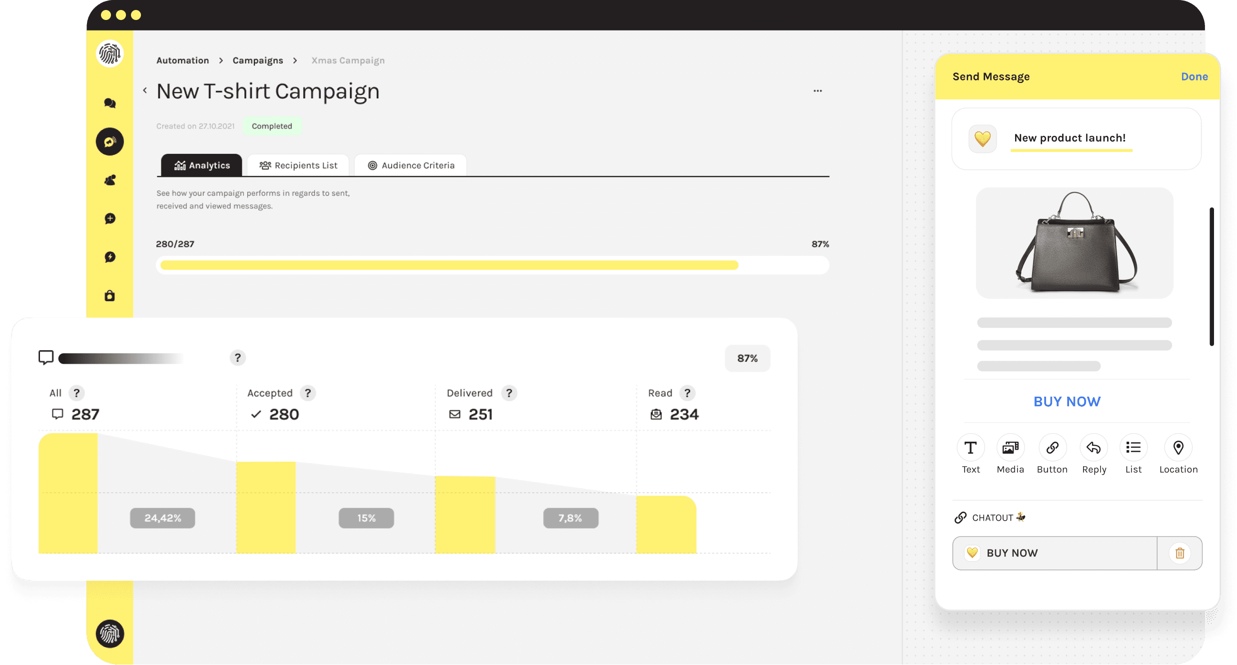The height and width of the screenshot is (665, 1237).
Task: Click the lightning chat bubble sidebar icon
Action: pos(110,257)
